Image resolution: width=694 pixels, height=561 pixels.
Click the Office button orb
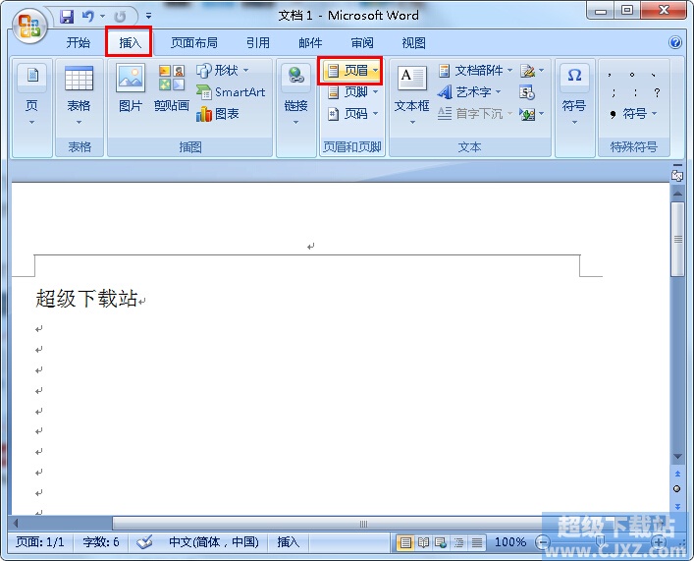tap(29, 26)
